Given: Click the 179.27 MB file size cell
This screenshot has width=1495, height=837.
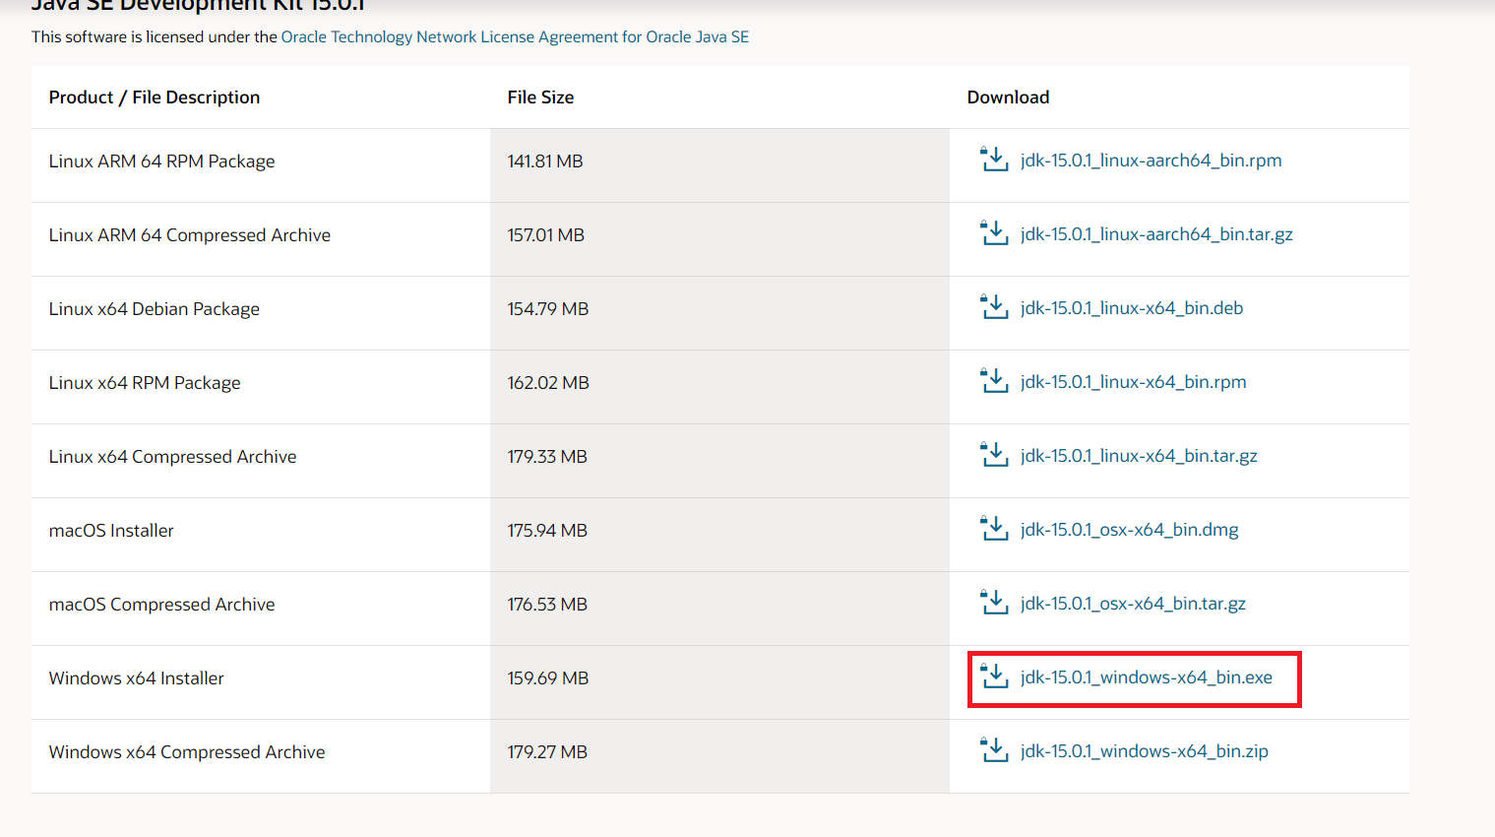Looking at the screenshot, I should point(719,756).
